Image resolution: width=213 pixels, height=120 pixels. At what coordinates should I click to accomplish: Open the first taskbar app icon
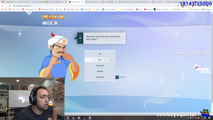click(x=68, y=118)
